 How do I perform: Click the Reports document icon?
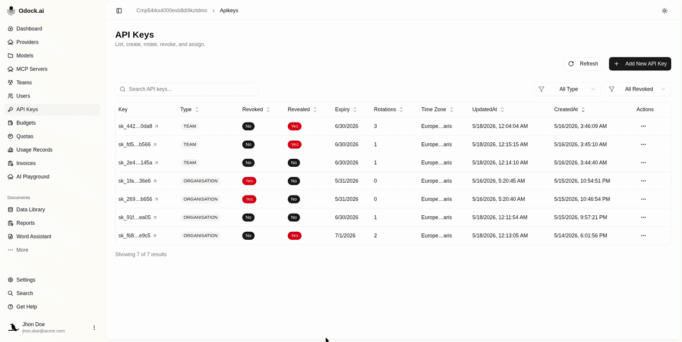point(11,223)
